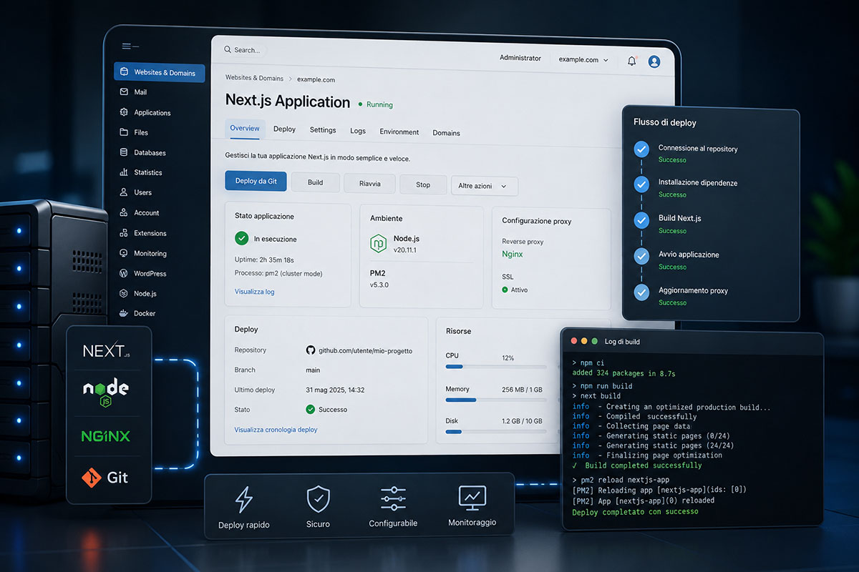Click the Node.js hexagon logo in Ambiente
This screenshot has height=572, width=859.
(x=378, y=243)
